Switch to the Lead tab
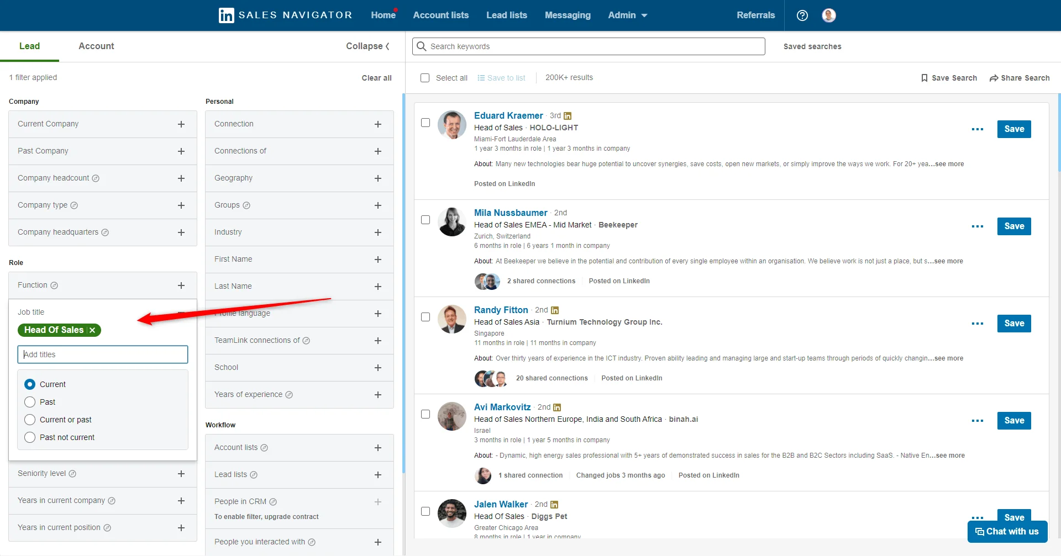The image size is (1061, 556). [29, 46]
